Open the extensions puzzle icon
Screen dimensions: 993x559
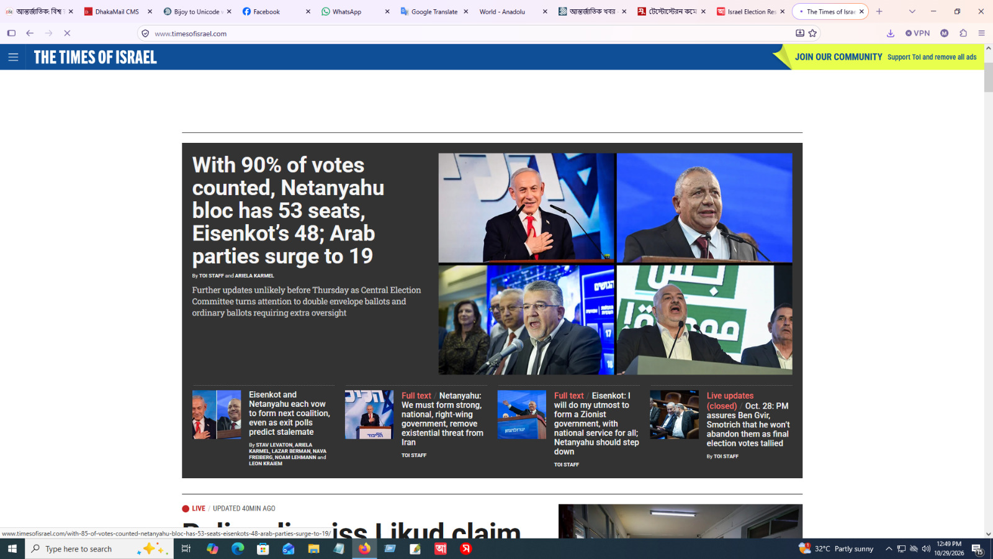pyautogui.click(x=963, y=33)
